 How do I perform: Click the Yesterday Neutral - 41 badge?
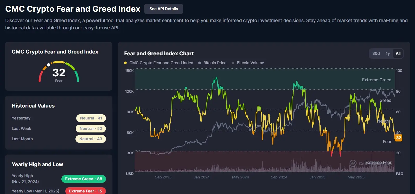click(91, 118)
